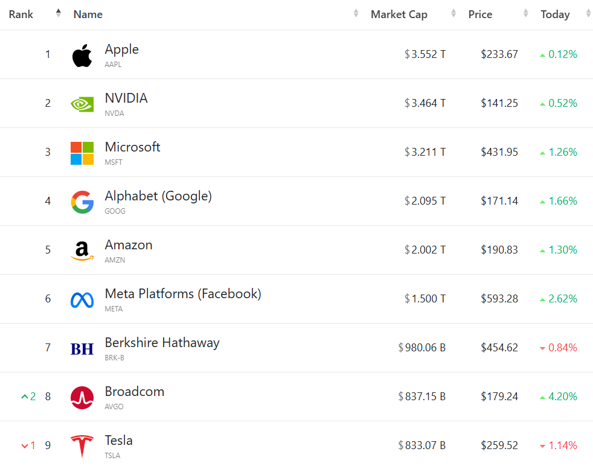Click the Microsoft four-square logo
This screenshot has width=593, height=469.
tap(82, 153)
